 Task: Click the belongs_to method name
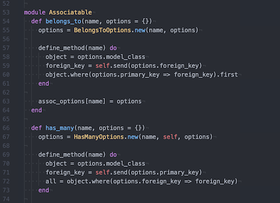[x=63, y=21]
